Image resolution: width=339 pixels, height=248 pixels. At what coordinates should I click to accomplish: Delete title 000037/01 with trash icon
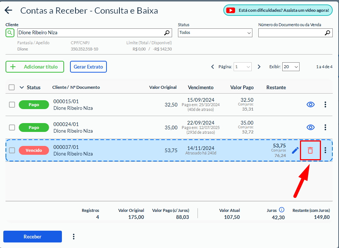tap(310, 150)
